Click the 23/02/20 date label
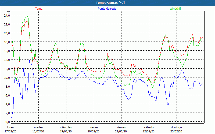 (x=177, y=131)
